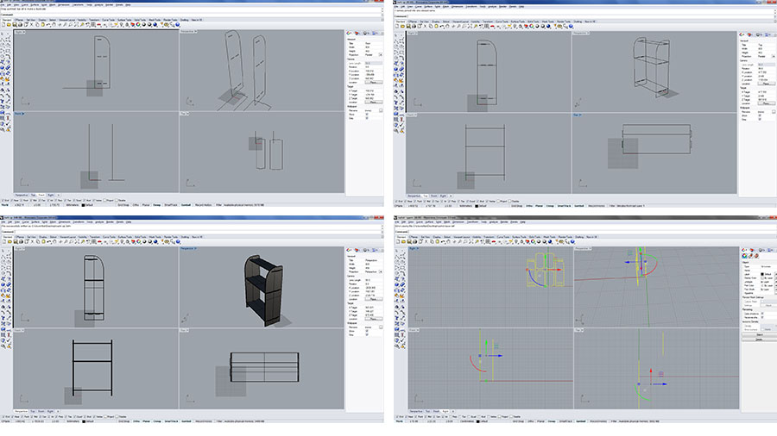
Task: Click black Default layer swatch in two-panels status bar
Action: tap(83, 205)
